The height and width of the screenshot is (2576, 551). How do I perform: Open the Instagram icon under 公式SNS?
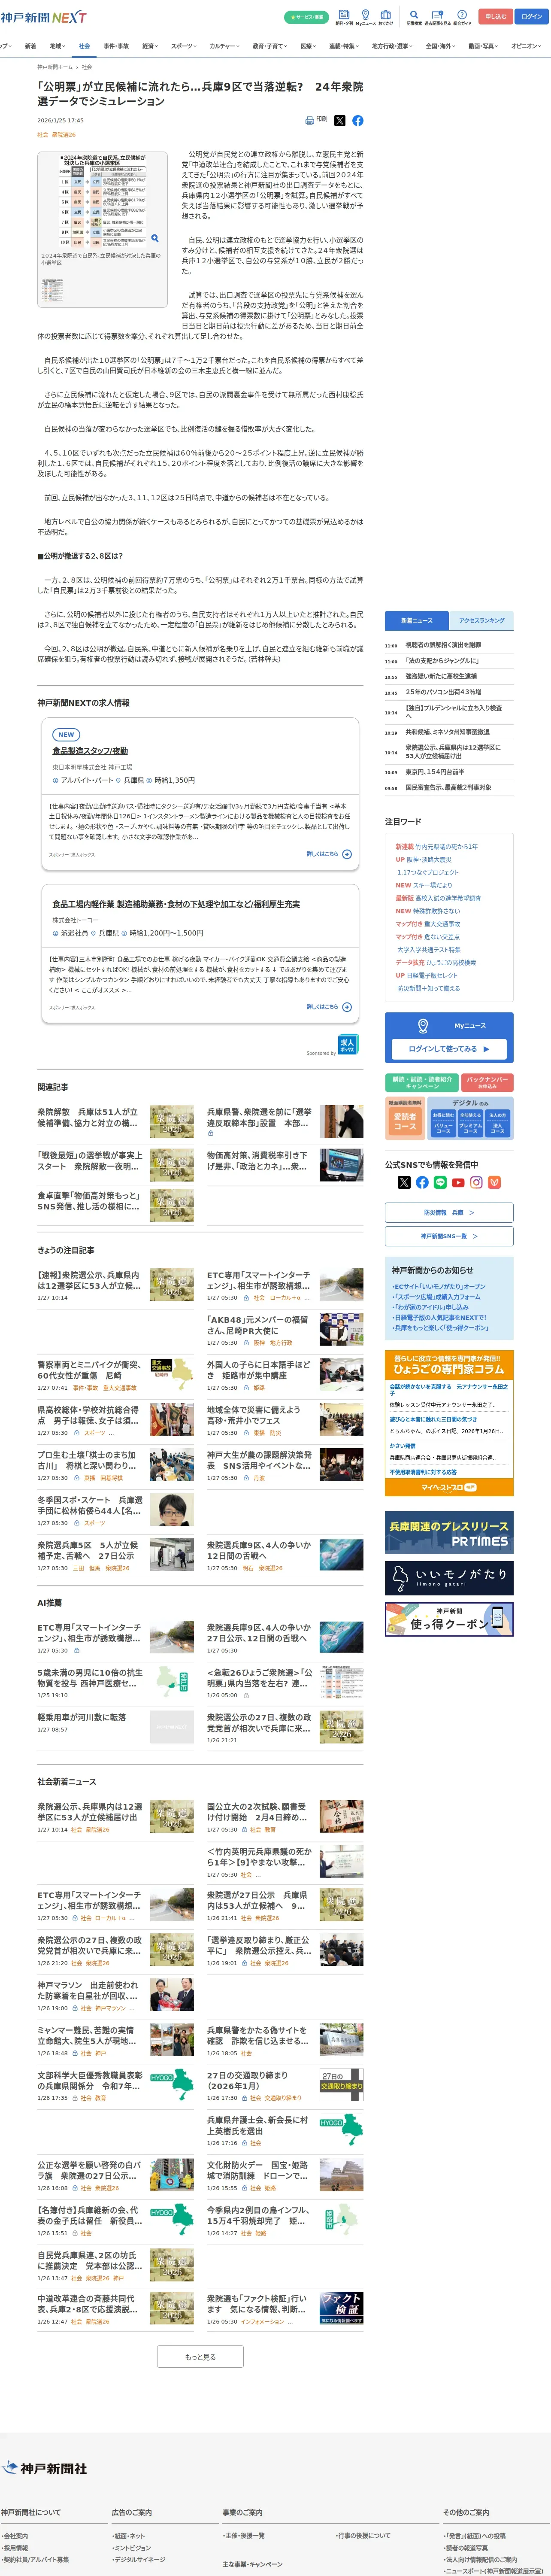point(476,1182)
